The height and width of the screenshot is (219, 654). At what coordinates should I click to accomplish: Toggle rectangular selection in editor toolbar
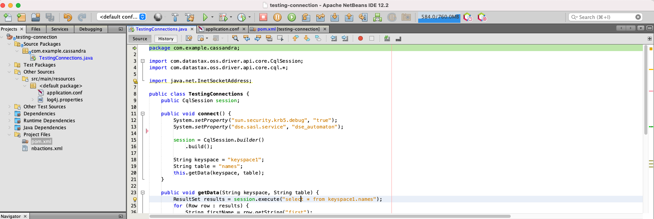[x=280, y=38]
